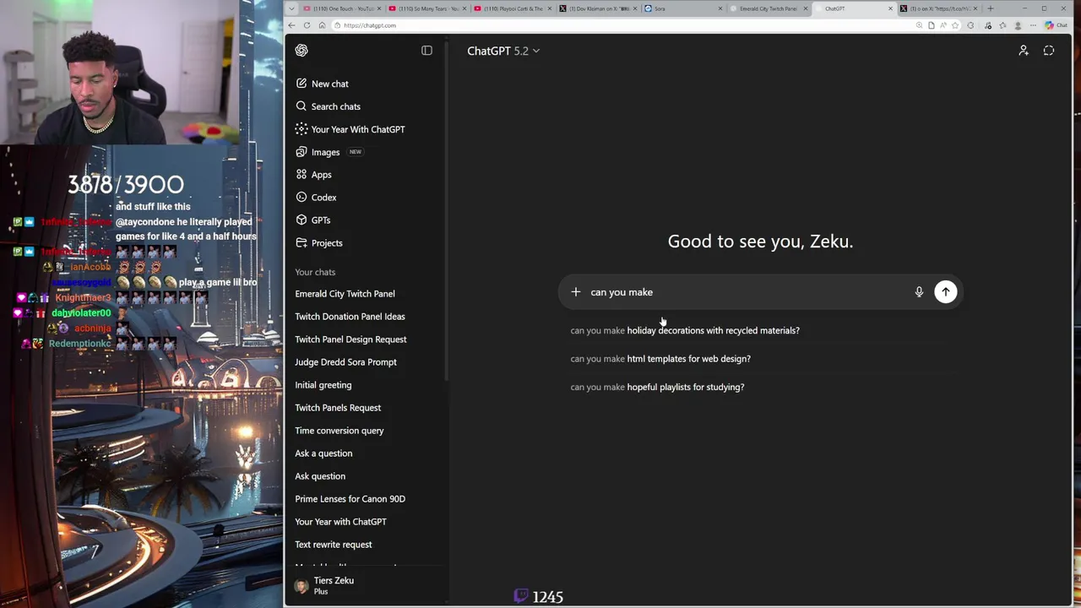Activate the microphone dictation icon
This screenshot has width=1081, height=608.
click(919, 292)
